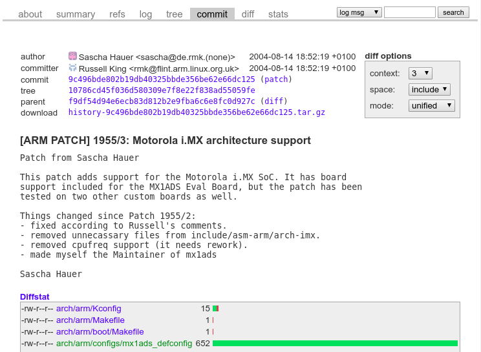Open the refs tab

click(x=117, y=14)
